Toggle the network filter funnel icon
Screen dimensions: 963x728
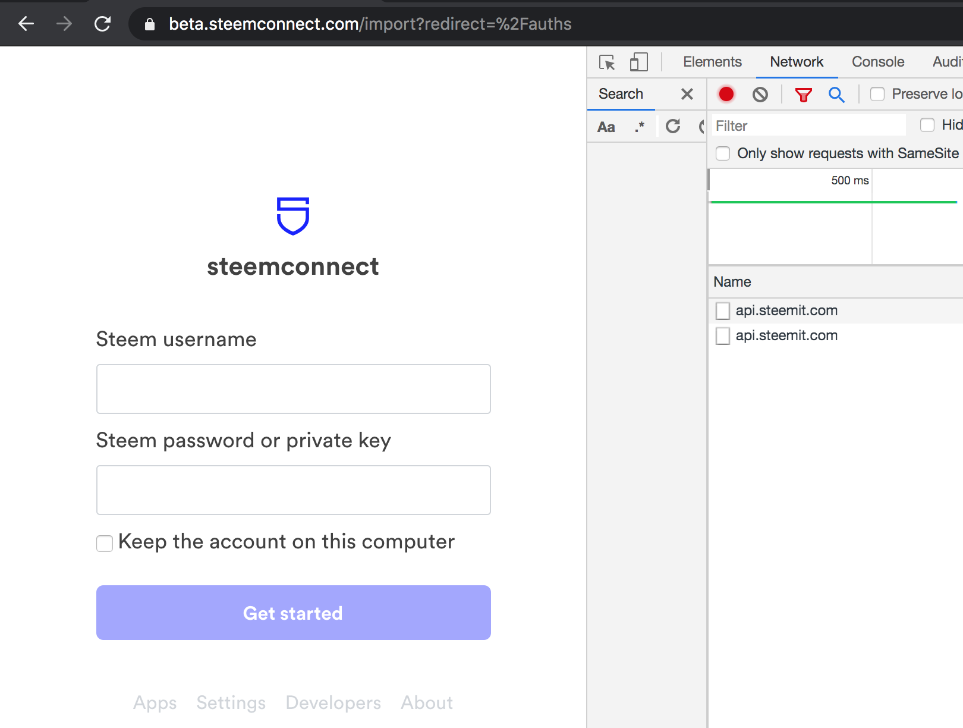click(x=803, y=94)
